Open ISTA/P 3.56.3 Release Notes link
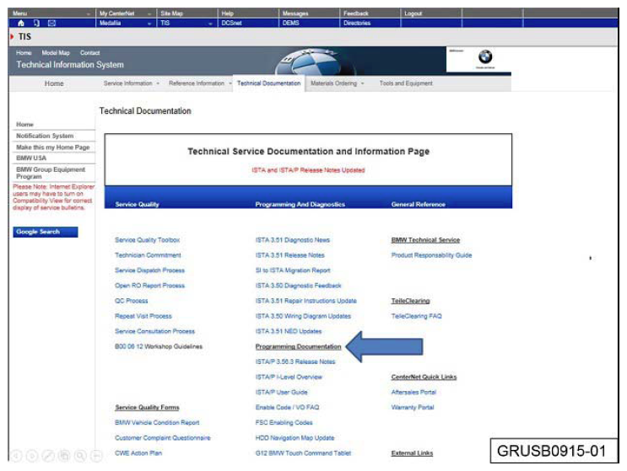The image size is (627, 471). point(295,361)
